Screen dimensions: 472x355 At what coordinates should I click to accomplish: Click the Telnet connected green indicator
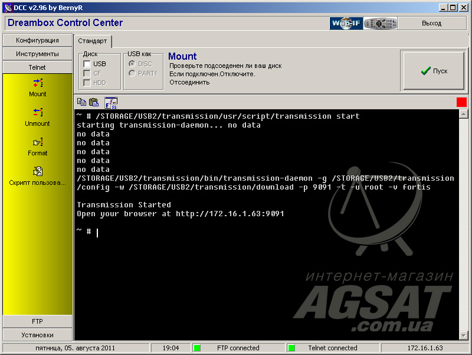[291, 348]
